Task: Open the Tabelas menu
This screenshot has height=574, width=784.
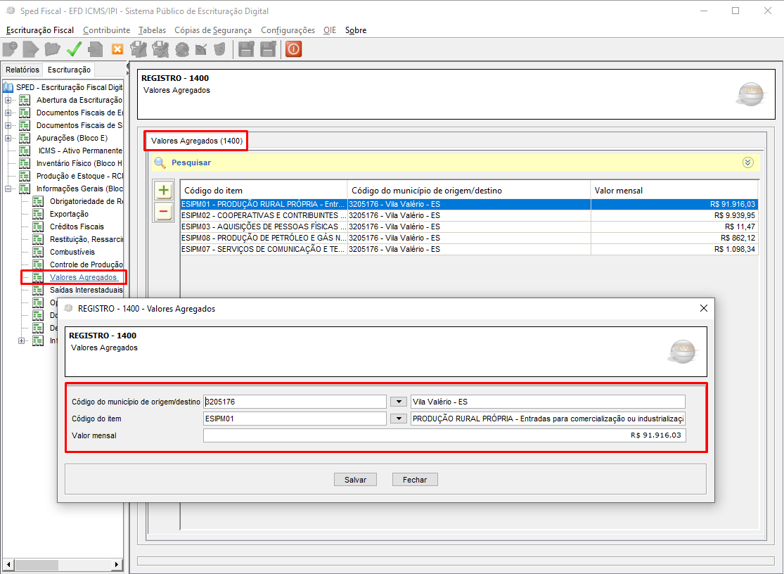Action: (x=152, y=30)
